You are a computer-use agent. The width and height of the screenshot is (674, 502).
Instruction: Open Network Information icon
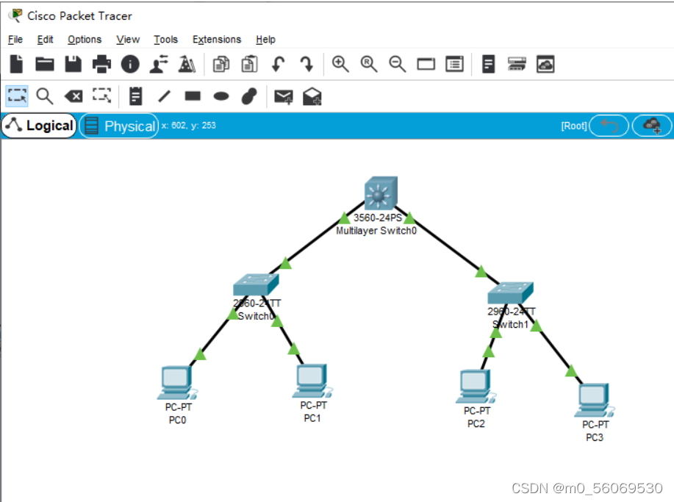130,64
